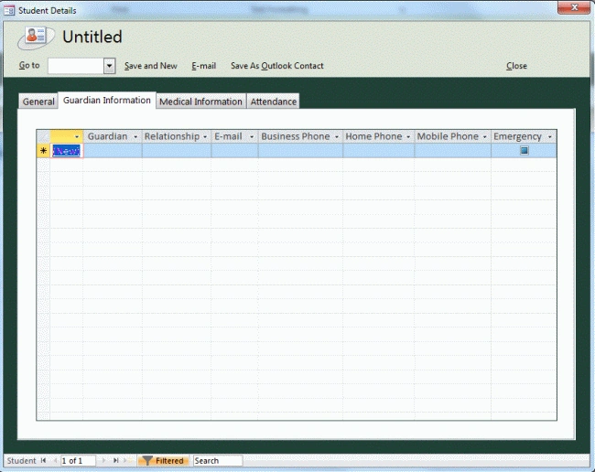Switch to the Medical Information tab
This screenshot has width=595, height=472.
[200, 102]
